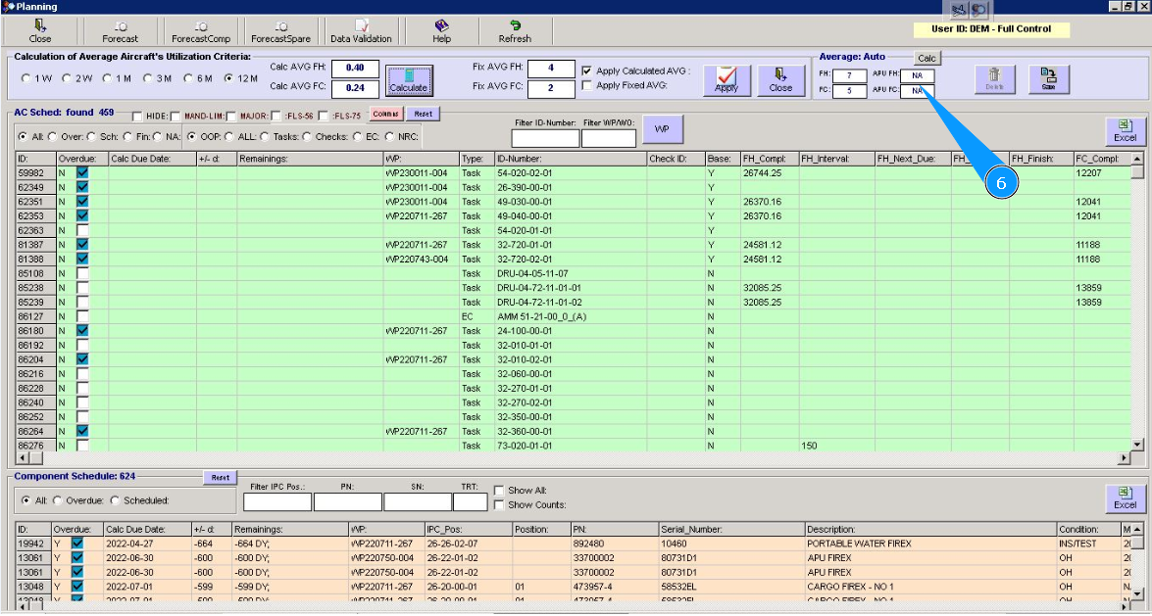
Task: Select the Checks radio filter
Action: [x=305, y=137]
